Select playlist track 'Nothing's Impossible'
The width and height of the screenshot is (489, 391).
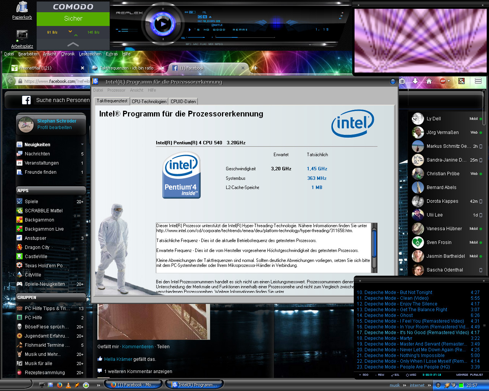418,355
